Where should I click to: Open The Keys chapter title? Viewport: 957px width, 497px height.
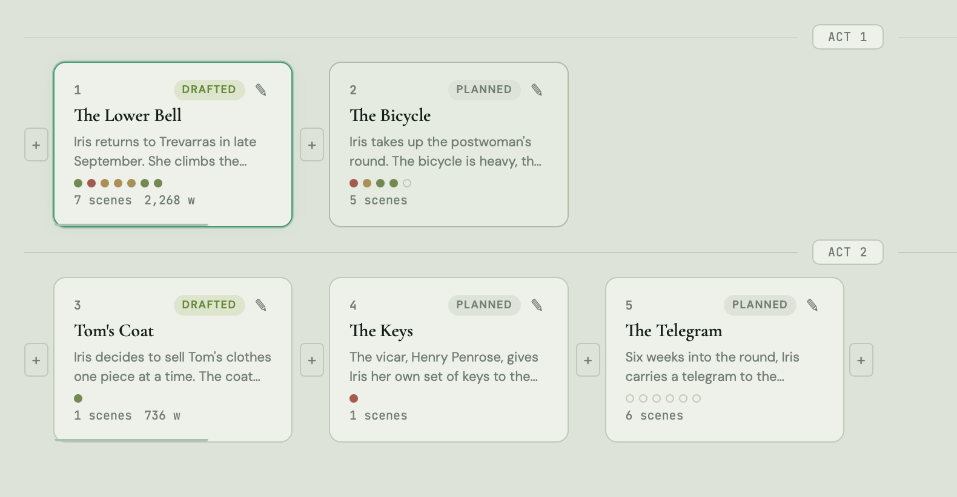pyautogui.click(x=382, y=331)
